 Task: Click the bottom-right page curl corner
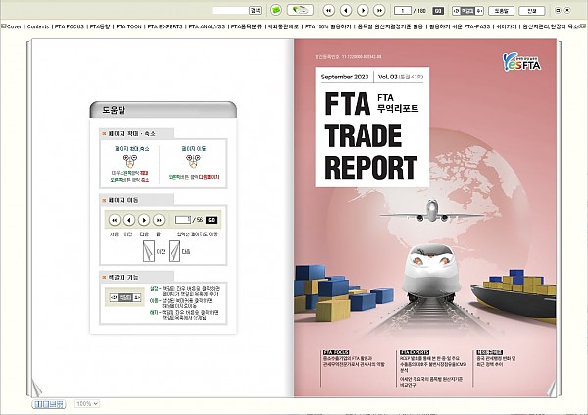[552, 389]
